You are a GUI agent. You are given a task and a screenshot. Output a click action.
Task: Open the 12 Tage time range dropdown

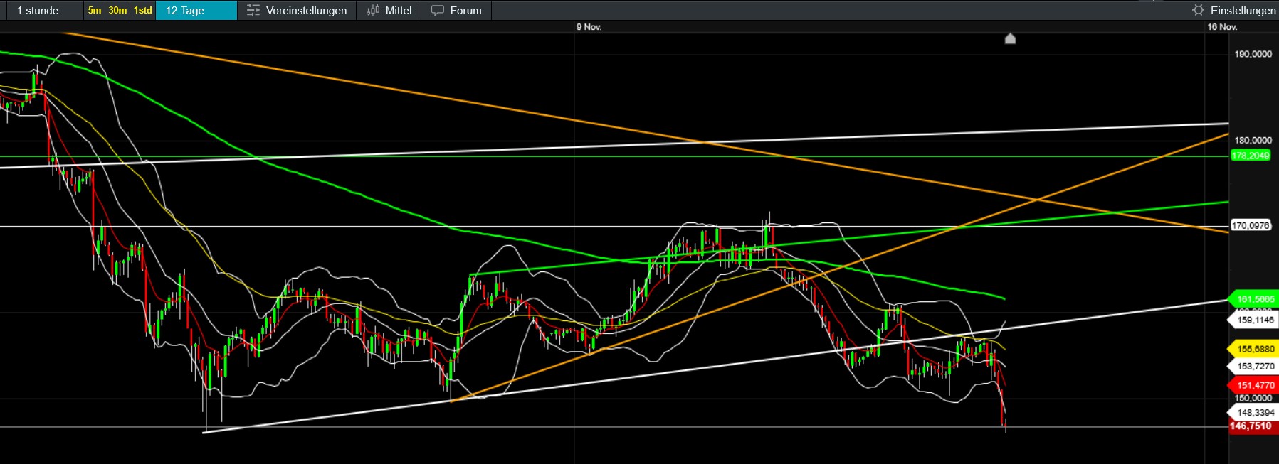click(x=195, y=11)
